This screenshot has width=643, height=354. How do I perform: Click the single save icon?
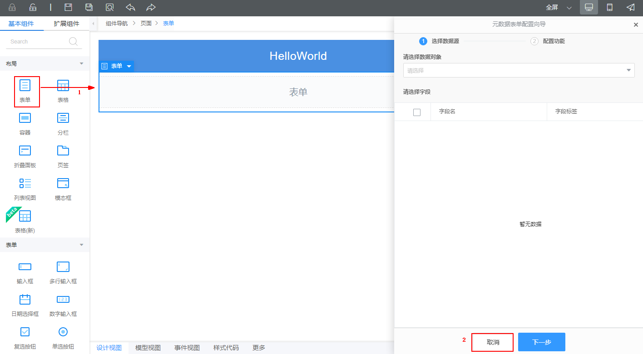(x=69, y=7)
